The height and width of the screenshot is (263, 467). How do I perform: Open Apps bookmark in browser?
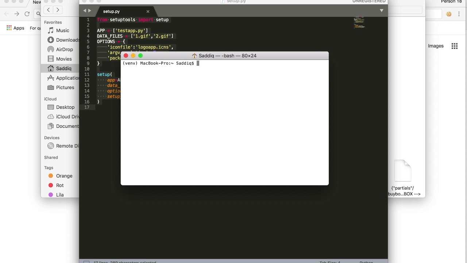click(x=15, y=28)
